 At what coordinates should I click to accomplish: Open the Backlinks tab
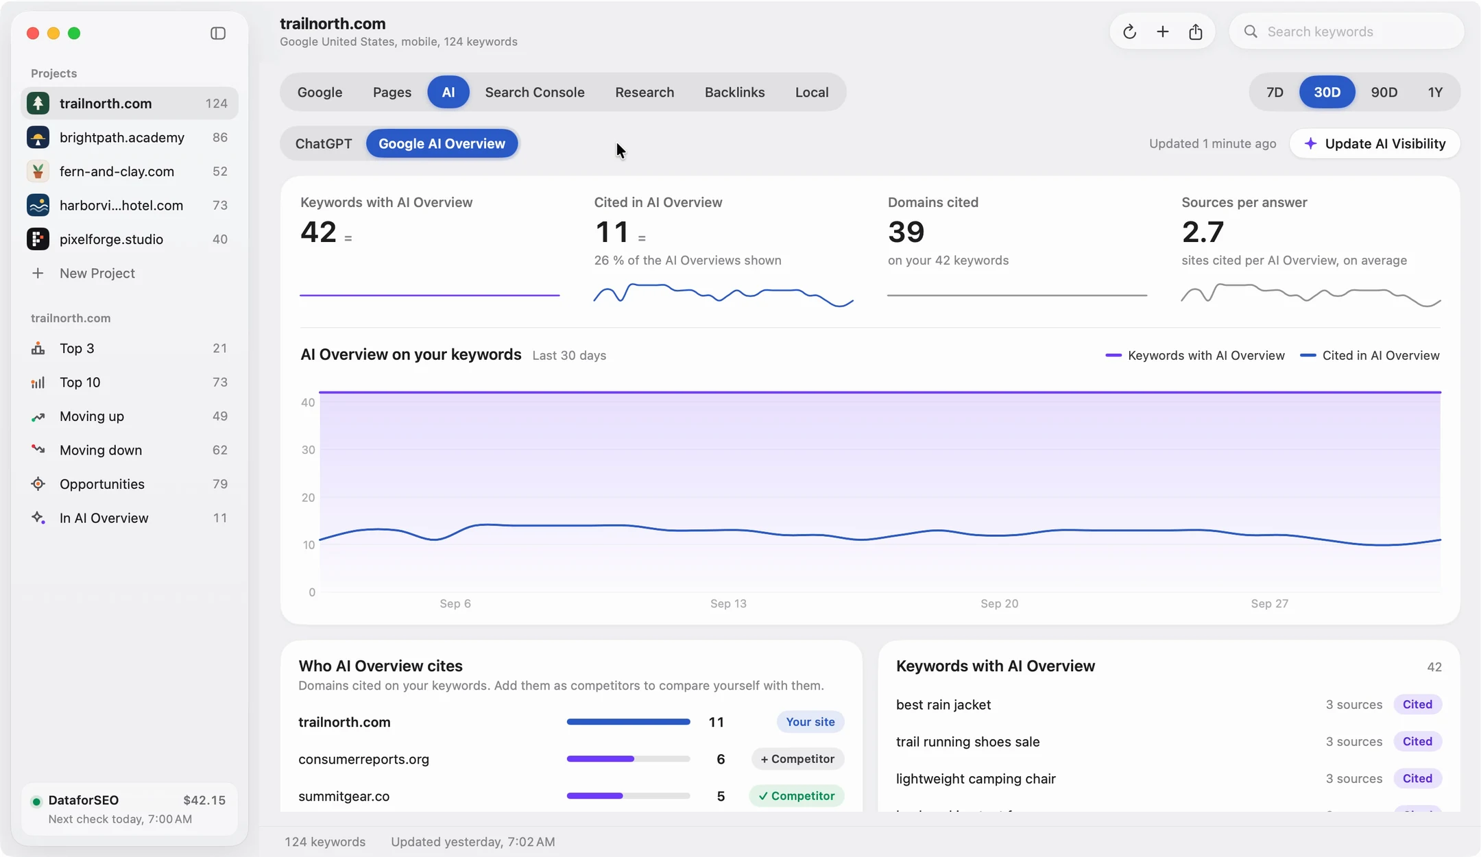coord(734,92)
